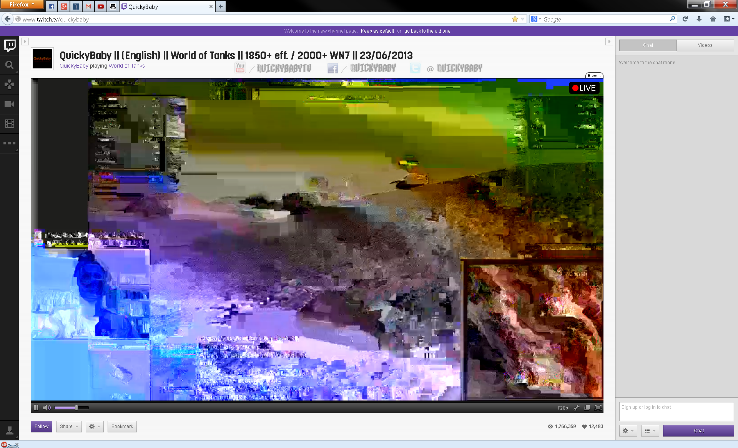Open the downloads arrow icon
Screen dimensions: 738x448
[699, 19]
